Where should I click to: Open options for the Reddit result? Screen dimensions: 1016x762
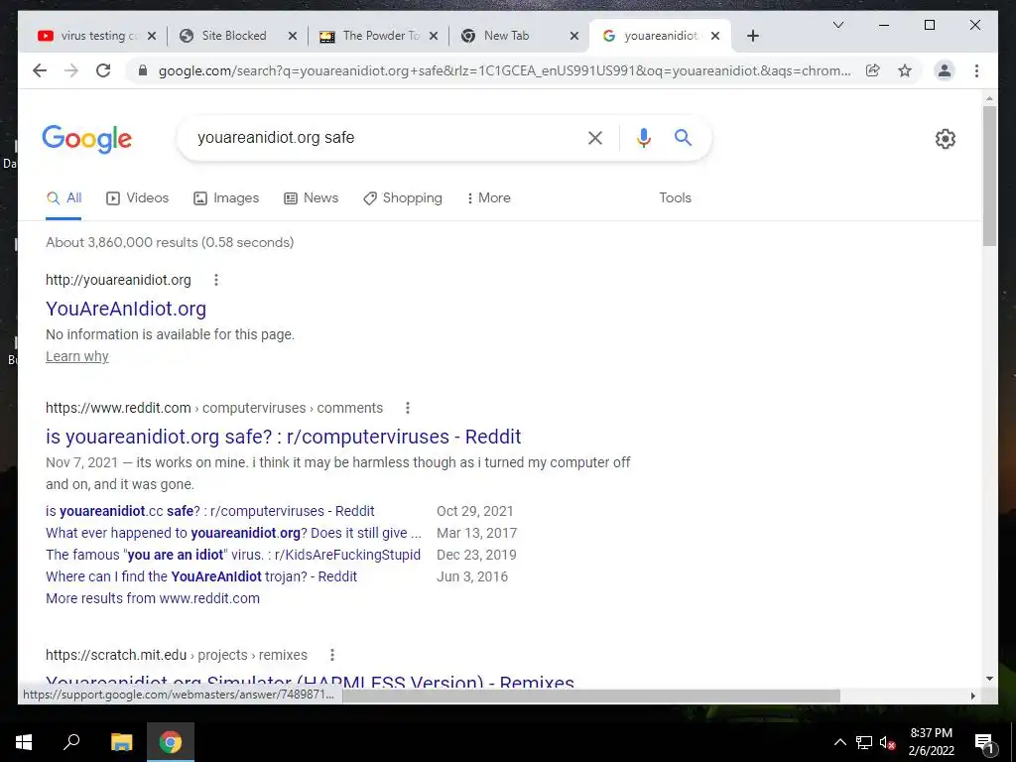(408, 408)
